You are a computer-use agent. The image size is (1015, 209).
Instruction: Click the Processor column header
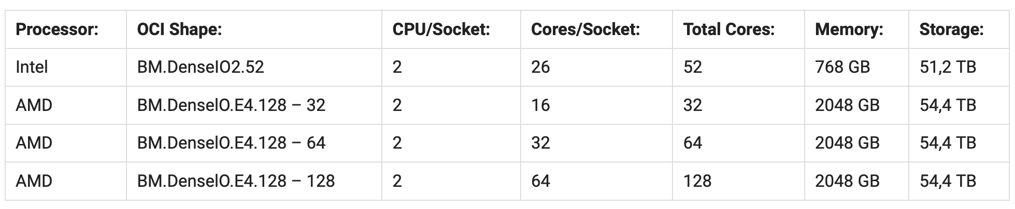[57, 29]
